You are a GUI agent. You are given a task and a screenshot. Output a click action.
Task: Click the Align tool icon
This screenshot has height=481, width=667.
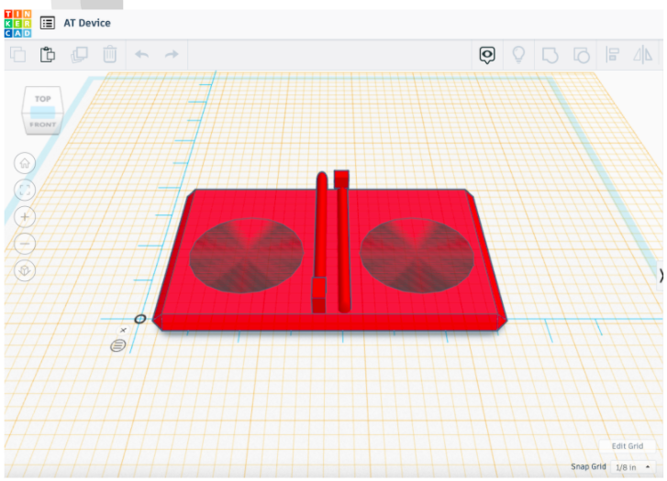click(x=613, y=55)
